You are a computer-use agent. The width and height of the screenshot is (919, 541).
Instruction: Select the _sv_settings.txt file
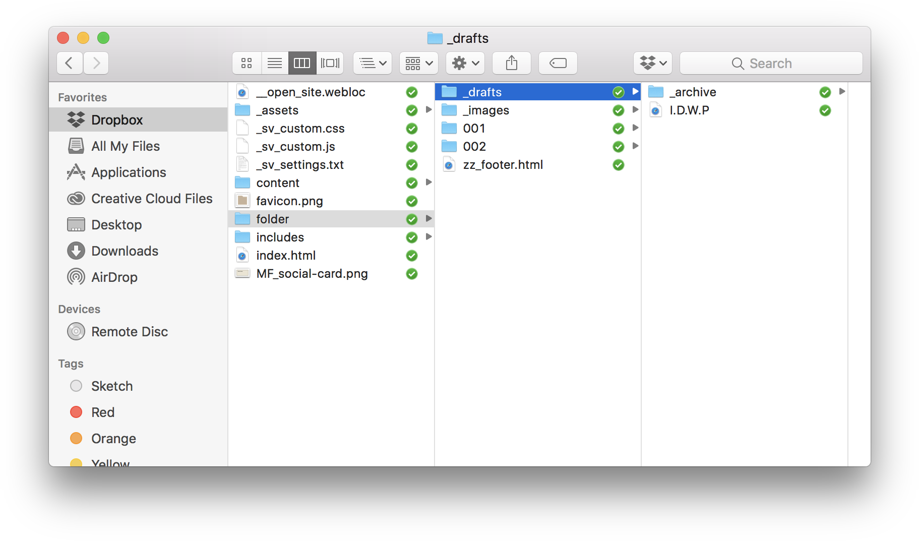[331, 165]
